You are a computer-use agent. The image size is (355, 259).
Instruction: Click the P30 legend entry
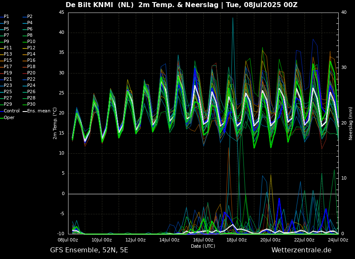tap(31, 104)
